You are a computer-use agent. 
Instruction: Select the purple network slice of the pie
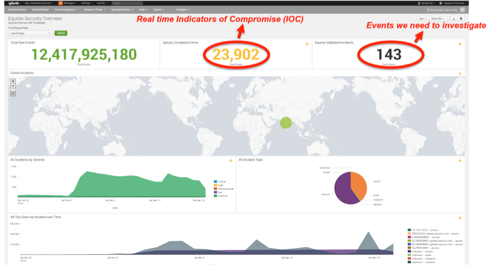[x=343, y=190]
